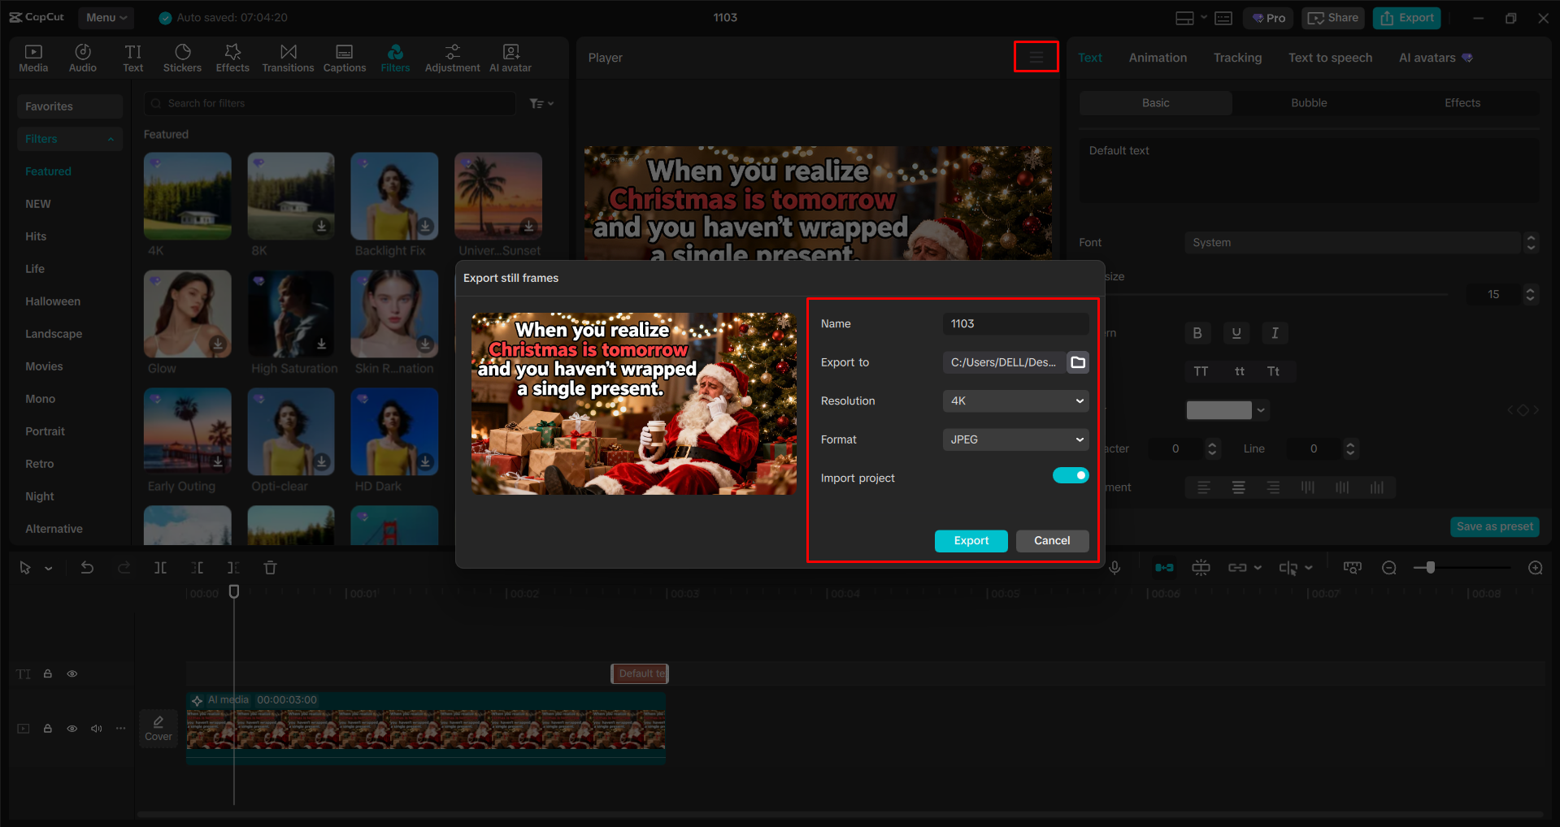Open the Menu dropdown in the title bar

pyautogui.click(x=106, y=17)
